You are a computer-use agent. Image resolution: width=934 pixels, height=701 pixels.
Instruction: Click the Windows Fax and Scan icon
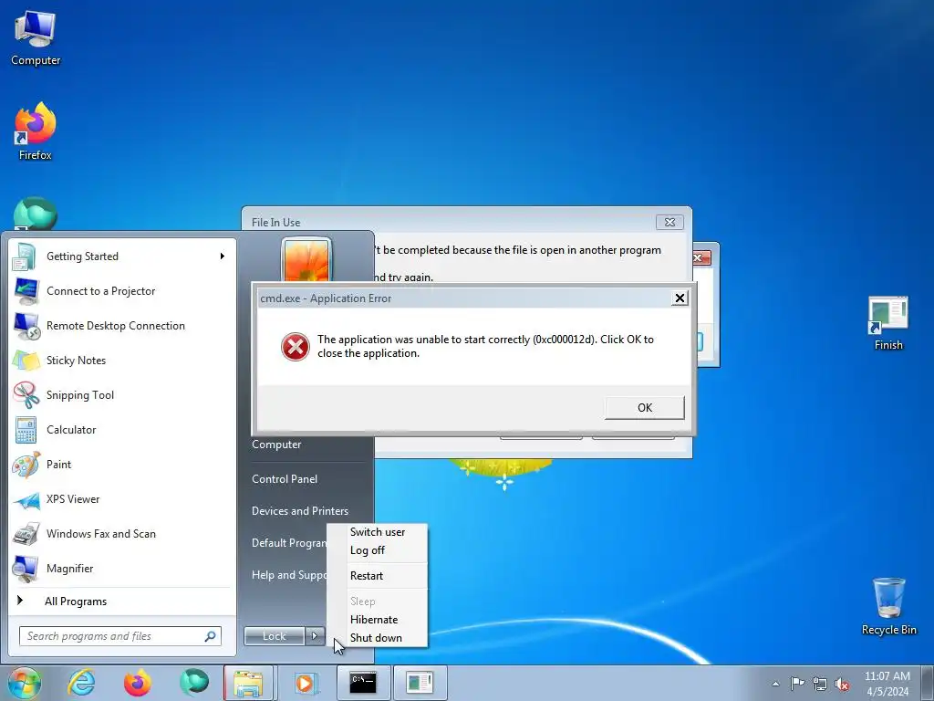(x=26, y=533)
